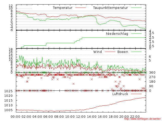The height and width of the screenshot is (121, 162).
Task: Click the 08:00 time axis label
Action: [59, 117]
